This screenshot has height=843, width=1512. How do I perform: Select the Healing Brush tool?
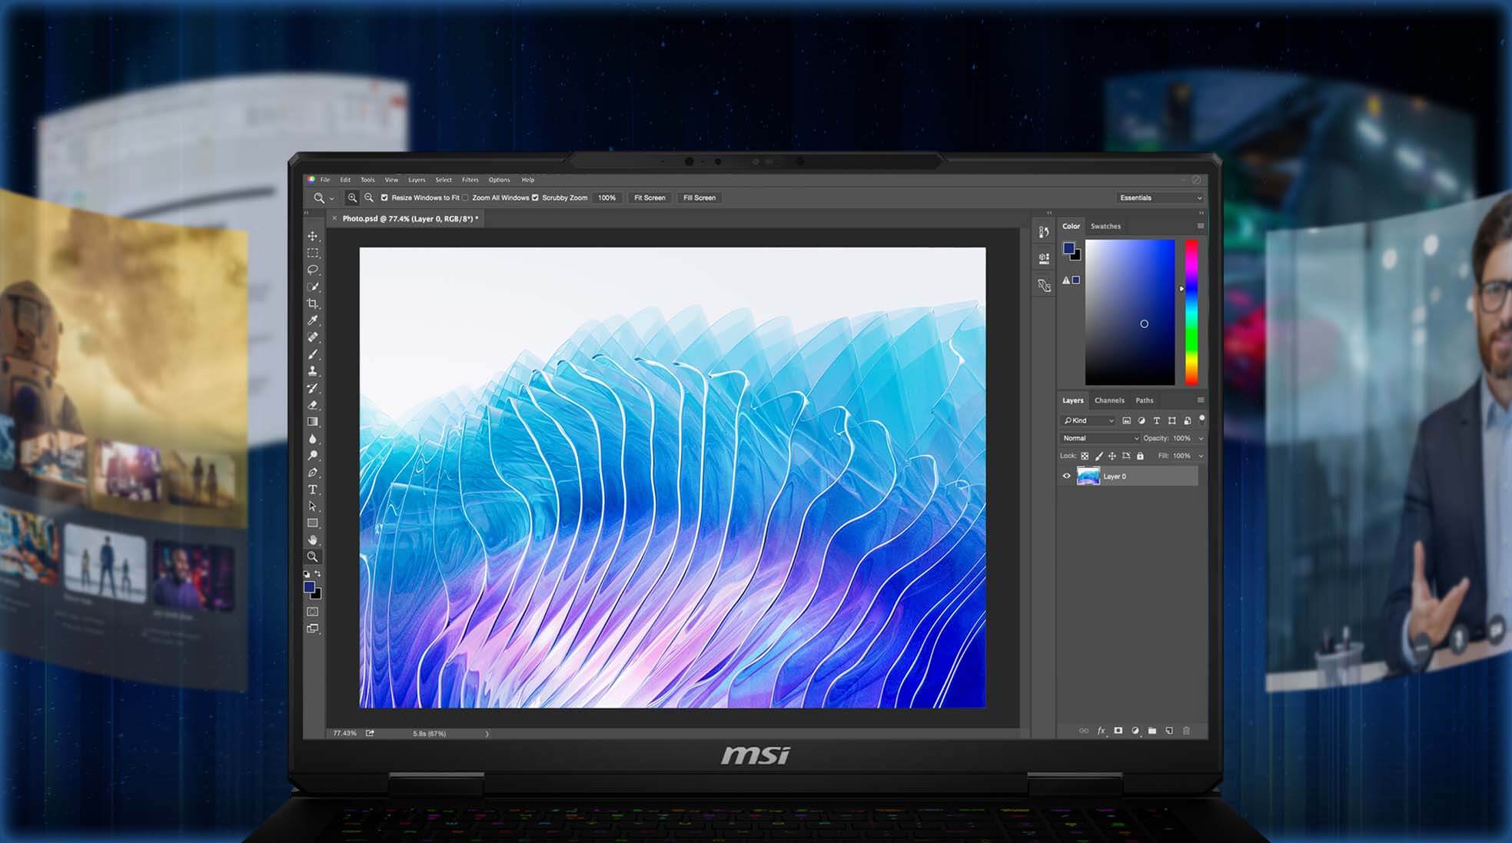[x=313, y=337]
